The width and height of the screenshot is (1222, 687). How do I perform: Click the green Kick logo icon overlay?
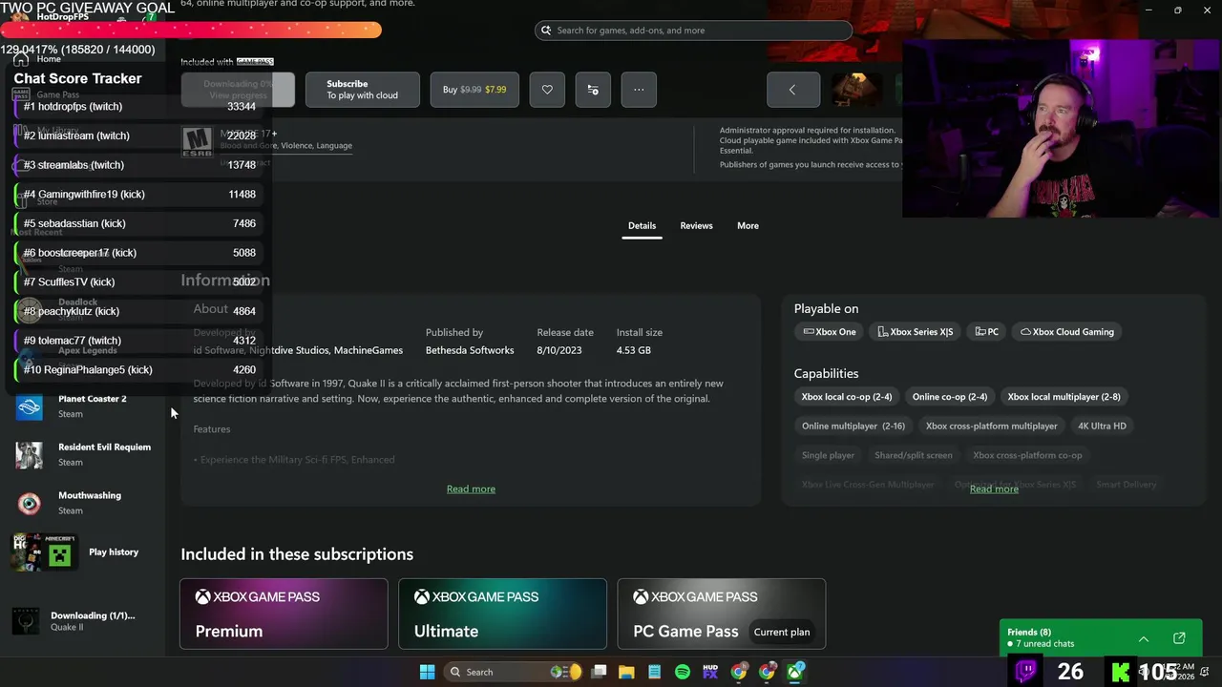coord(1121,671)
